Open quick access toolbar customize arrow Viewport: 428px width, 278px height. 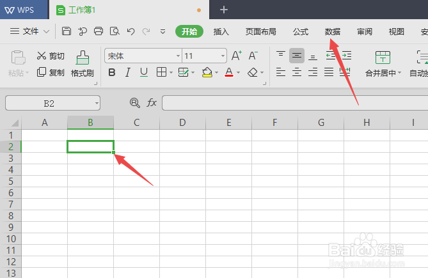click(x=162, y=31)
